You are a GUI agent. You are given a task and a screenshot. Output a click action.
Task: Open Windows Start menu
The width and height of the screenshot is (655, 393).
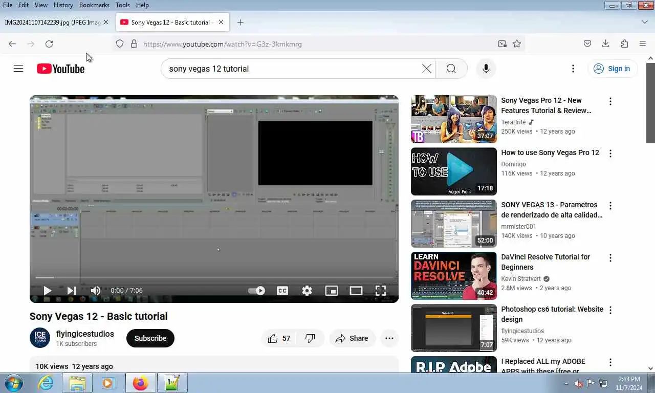(x=14, y=383)
